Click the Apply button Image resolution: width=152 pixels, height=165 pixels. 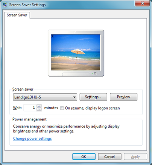pos(135,157)
